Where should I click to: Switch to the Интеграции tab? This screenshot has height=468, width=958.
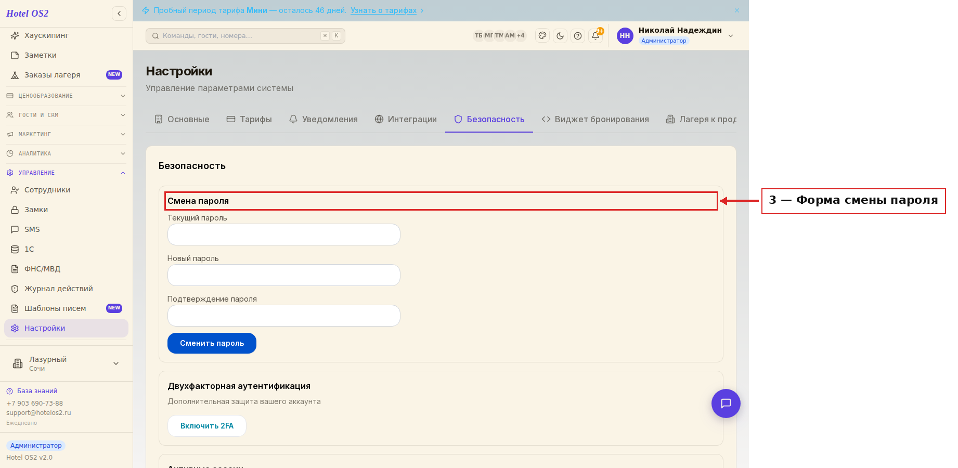406,119
